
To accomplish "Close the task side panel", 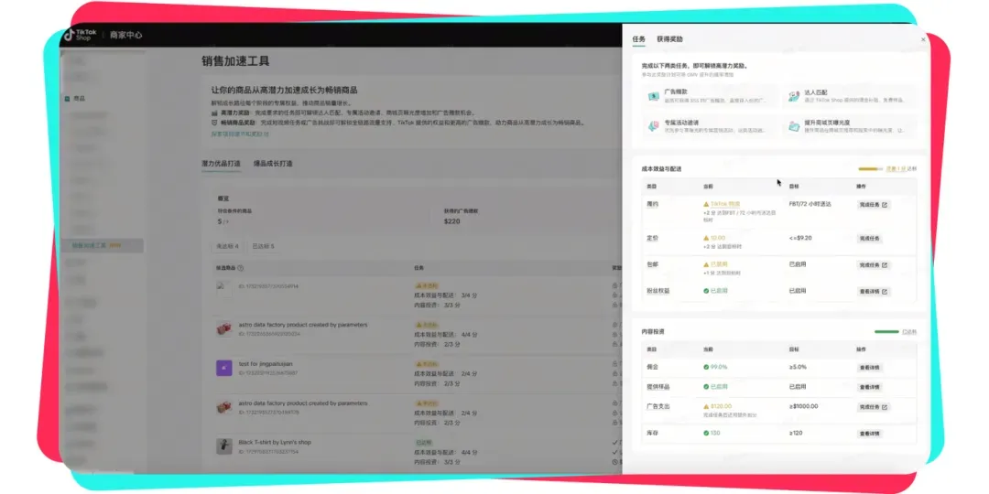I will click(923, 39).
